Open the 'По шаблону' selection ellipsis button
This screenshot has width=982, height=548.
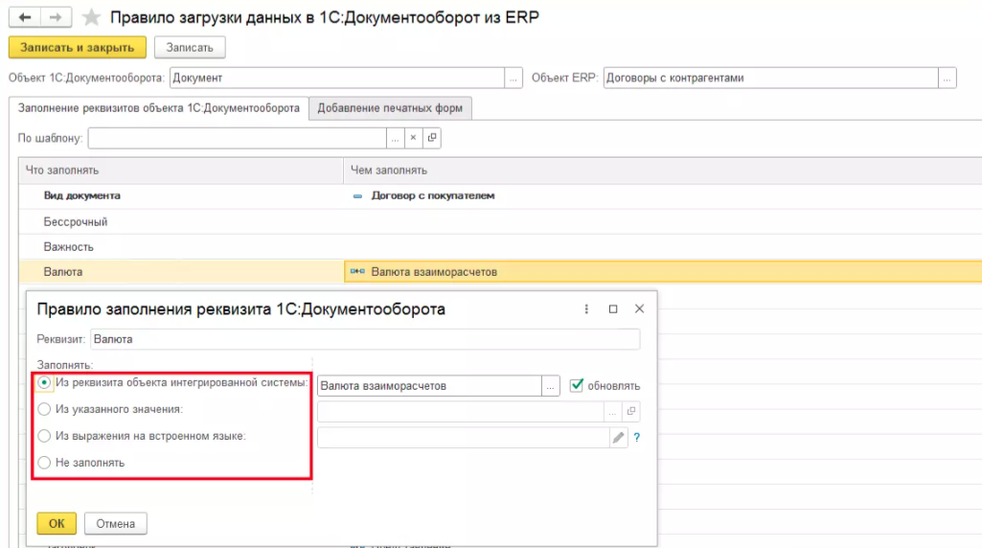tap(395, 138)
